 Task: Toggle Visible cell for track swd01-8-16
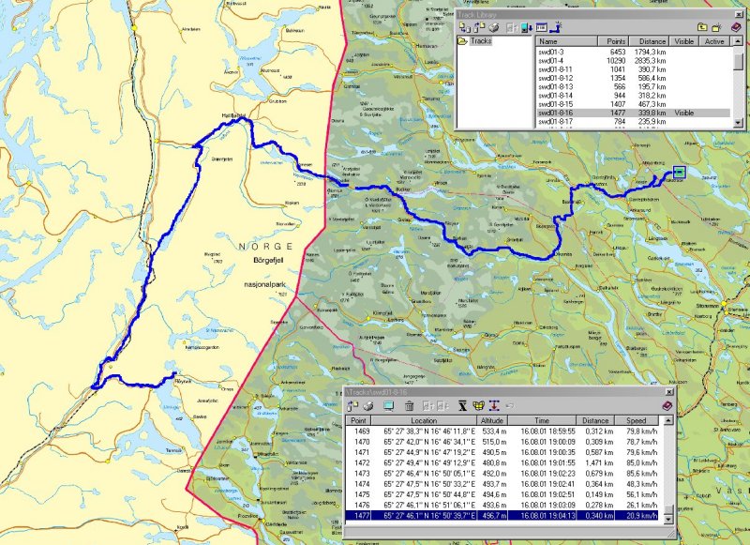click(683, 113)
